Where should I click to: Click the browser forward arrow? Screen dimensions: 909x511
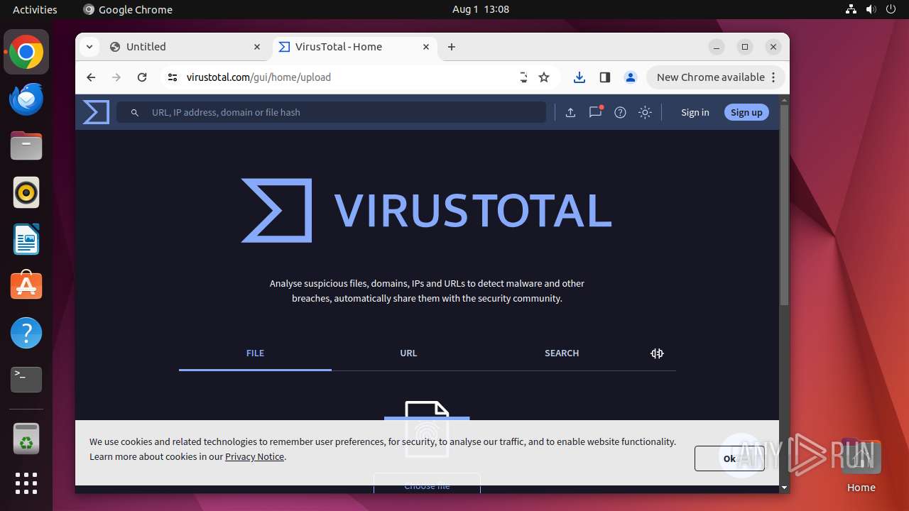click(116, 77)
